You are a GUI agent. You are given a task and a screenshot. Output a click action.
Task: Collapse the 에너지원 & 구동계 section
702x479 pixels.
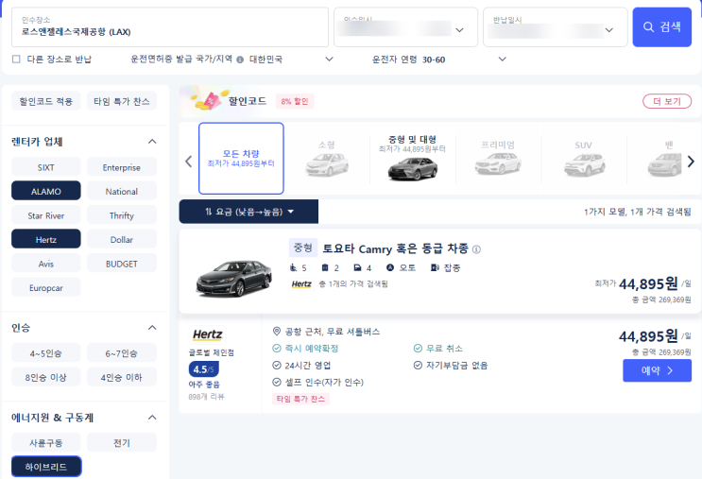pyautogui.click(x=152, y=418)
